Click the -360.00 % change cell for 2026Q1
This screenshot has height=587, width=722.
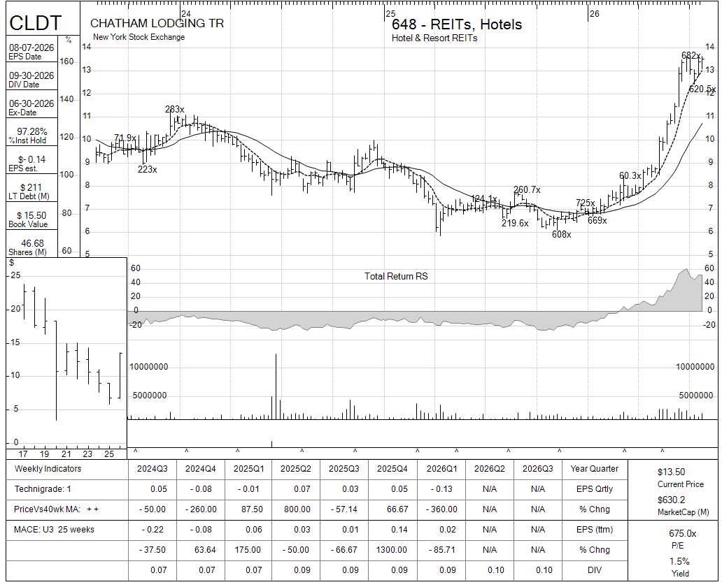[441, 509]
